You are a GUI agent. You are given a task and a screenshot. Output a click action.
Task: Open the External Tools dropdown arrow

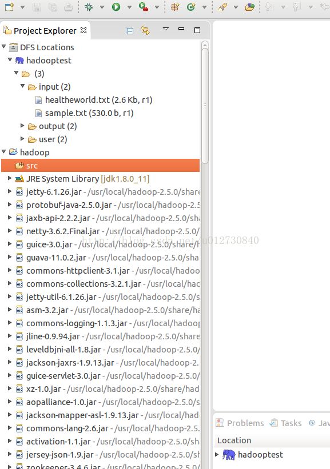click(157, 7)
